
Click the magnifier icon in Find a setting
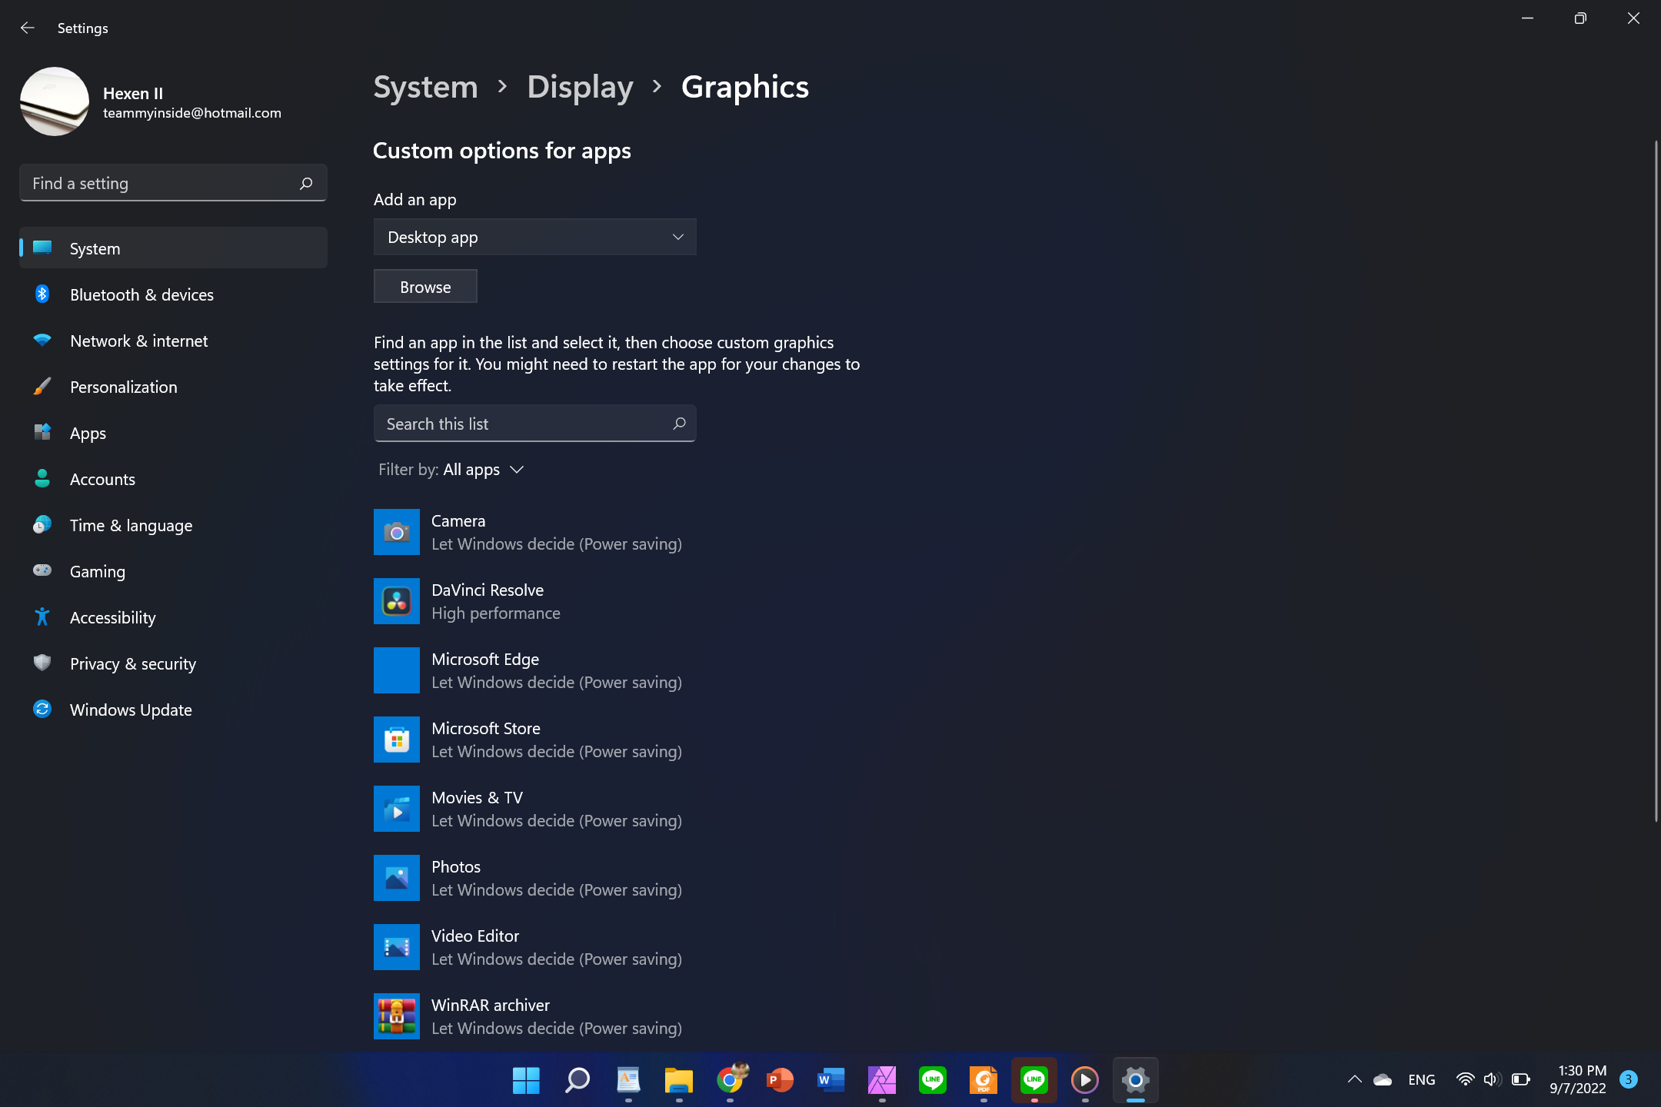(306, 183)
